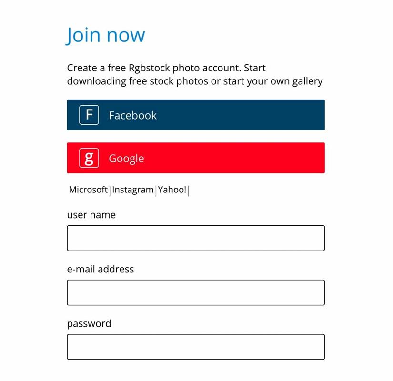Click the "password" field label
This screenshot has width=393, height=381.
click(x=89, y=324)
